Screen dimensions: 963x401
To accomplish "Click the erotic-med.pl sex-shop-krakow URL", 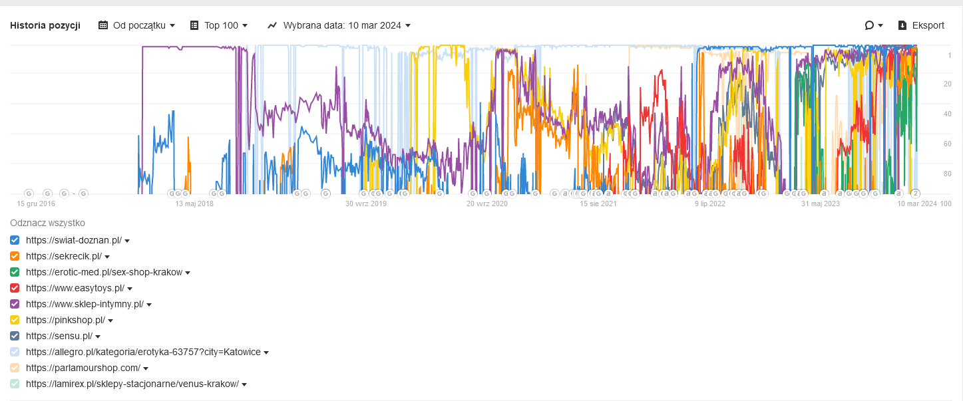I will pyautogui.click(x=104, y=272).
